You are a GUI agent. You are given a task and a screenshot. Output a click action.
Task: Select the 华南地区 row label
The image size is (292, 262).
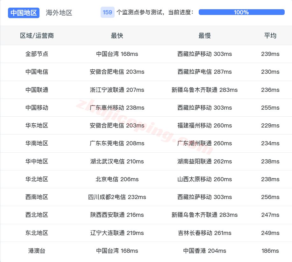pos(37,143)
